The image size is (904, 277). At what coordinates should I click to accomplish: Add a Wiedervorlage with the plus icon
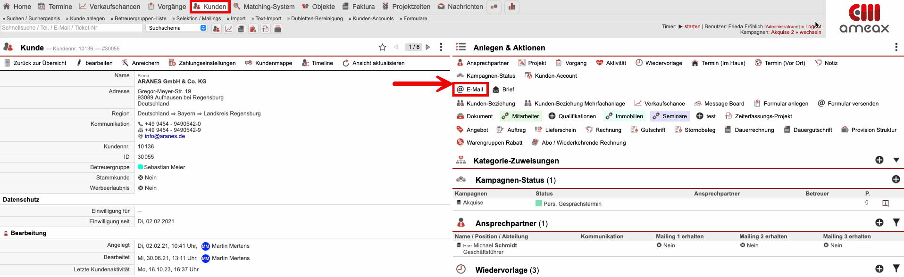(879, 269)
